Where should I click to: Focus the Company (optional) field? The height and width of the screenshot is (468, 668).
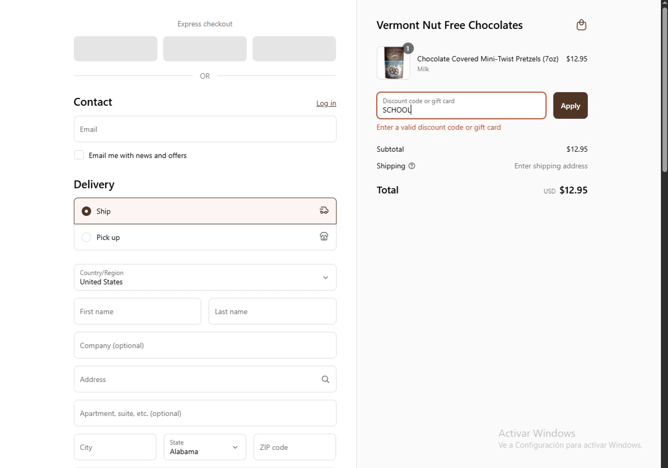[205, 345]
